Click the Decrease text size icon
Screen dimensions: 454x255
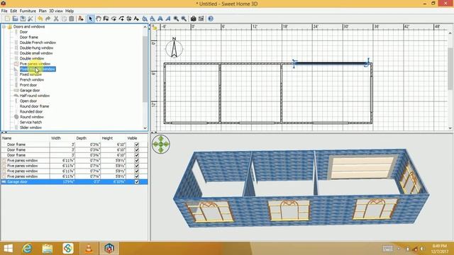point(153,19)
